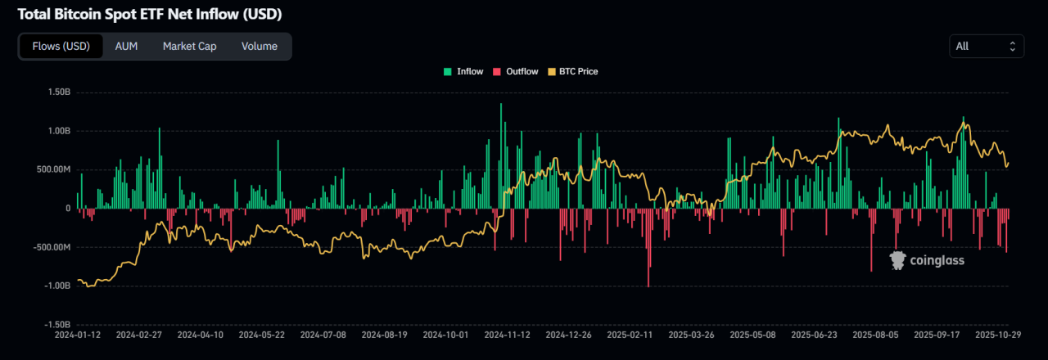Click the green Inflow legend icon

(448, 72)
